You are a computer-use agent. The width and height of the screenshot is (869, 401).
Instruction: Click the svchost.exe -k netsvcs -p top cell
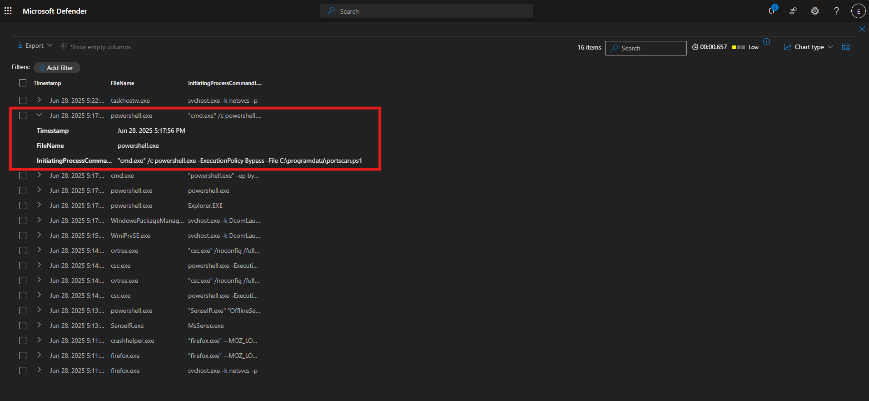[x=223, y=100]
